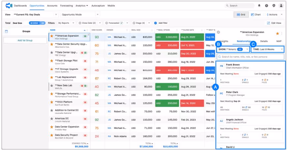Open the user profile avatar icon
The width and height of the screenshot is (287, 150).
click(x=281, y=6)
